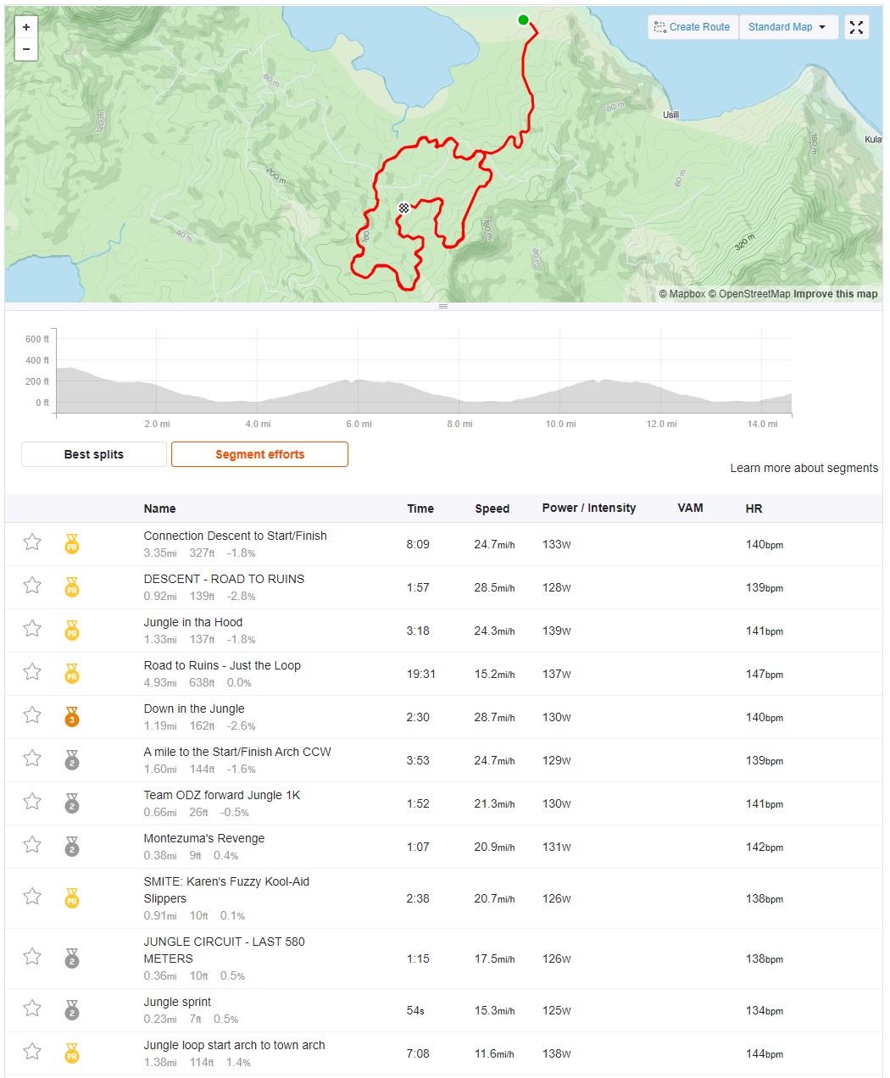The image size is (890, 1078).
Task: Click the green route start marker
Action: click(523, 19)
